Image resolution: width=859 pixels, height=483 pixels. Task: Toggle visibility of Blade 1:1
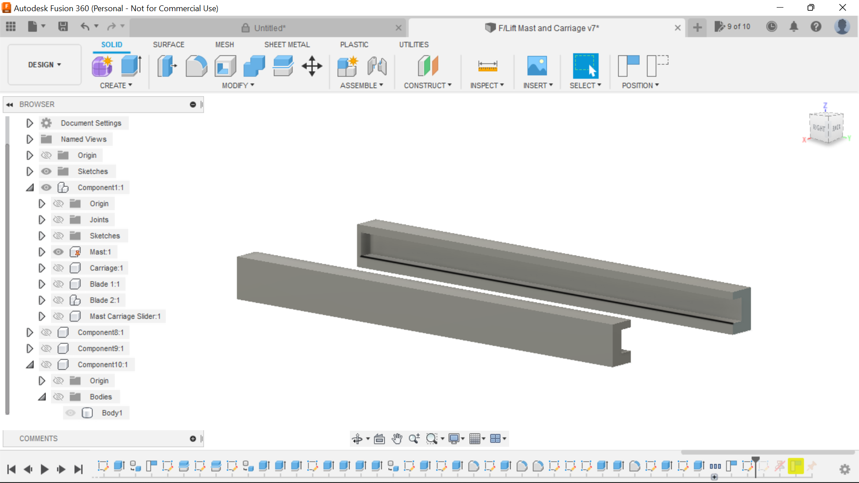[x=59, y=284]
